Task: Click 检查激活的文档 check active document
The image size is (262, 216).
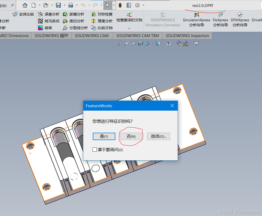Action: [129, 17]
